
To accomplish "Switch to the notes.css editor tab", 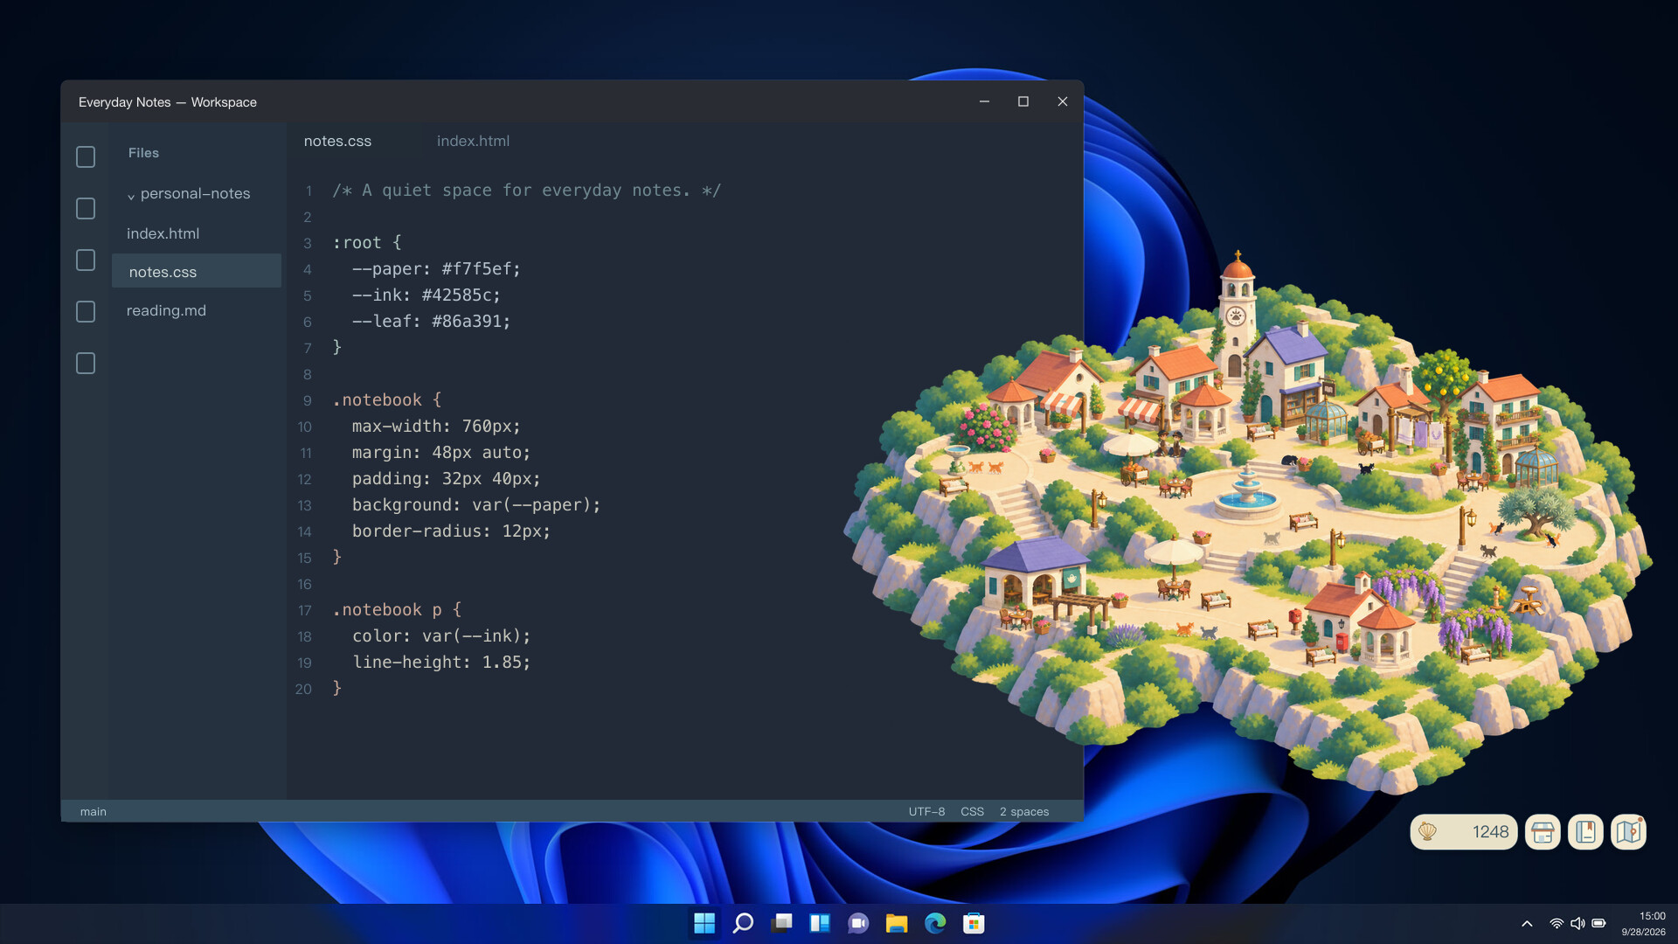I will [x=337, y=141].
